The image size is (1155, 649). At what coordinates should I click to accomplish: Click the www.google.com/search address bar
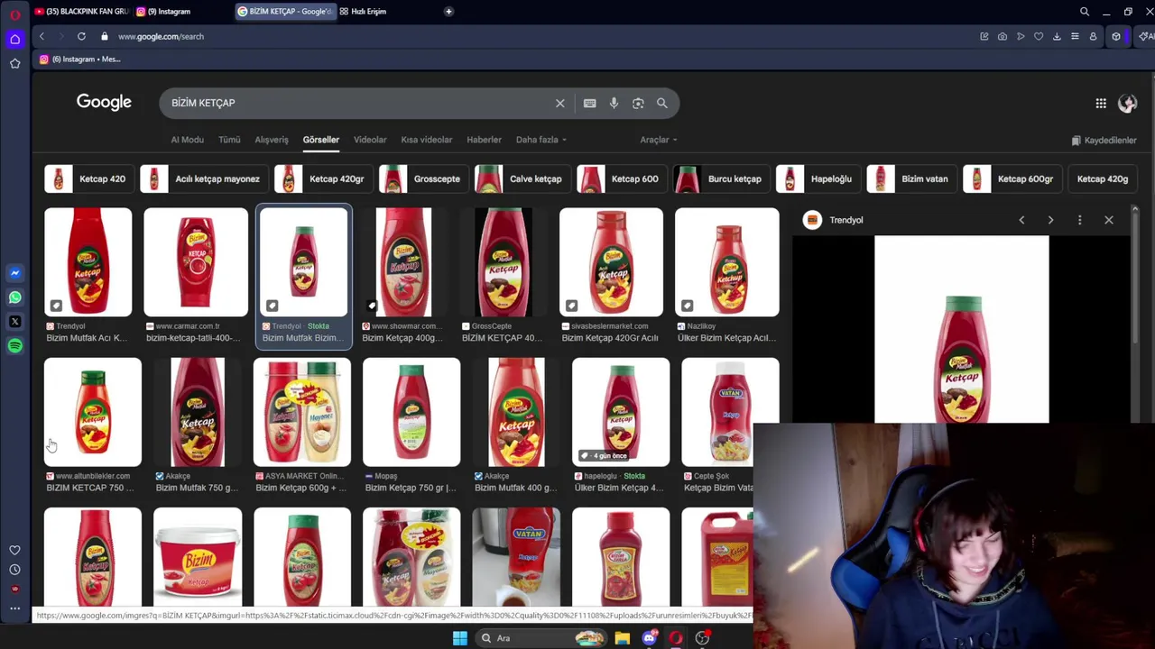click(161, 36)
